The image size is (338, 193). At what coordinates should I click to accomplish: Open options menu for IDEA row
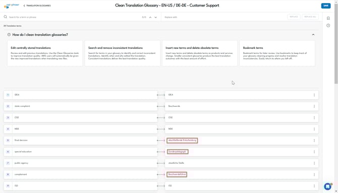314,95
